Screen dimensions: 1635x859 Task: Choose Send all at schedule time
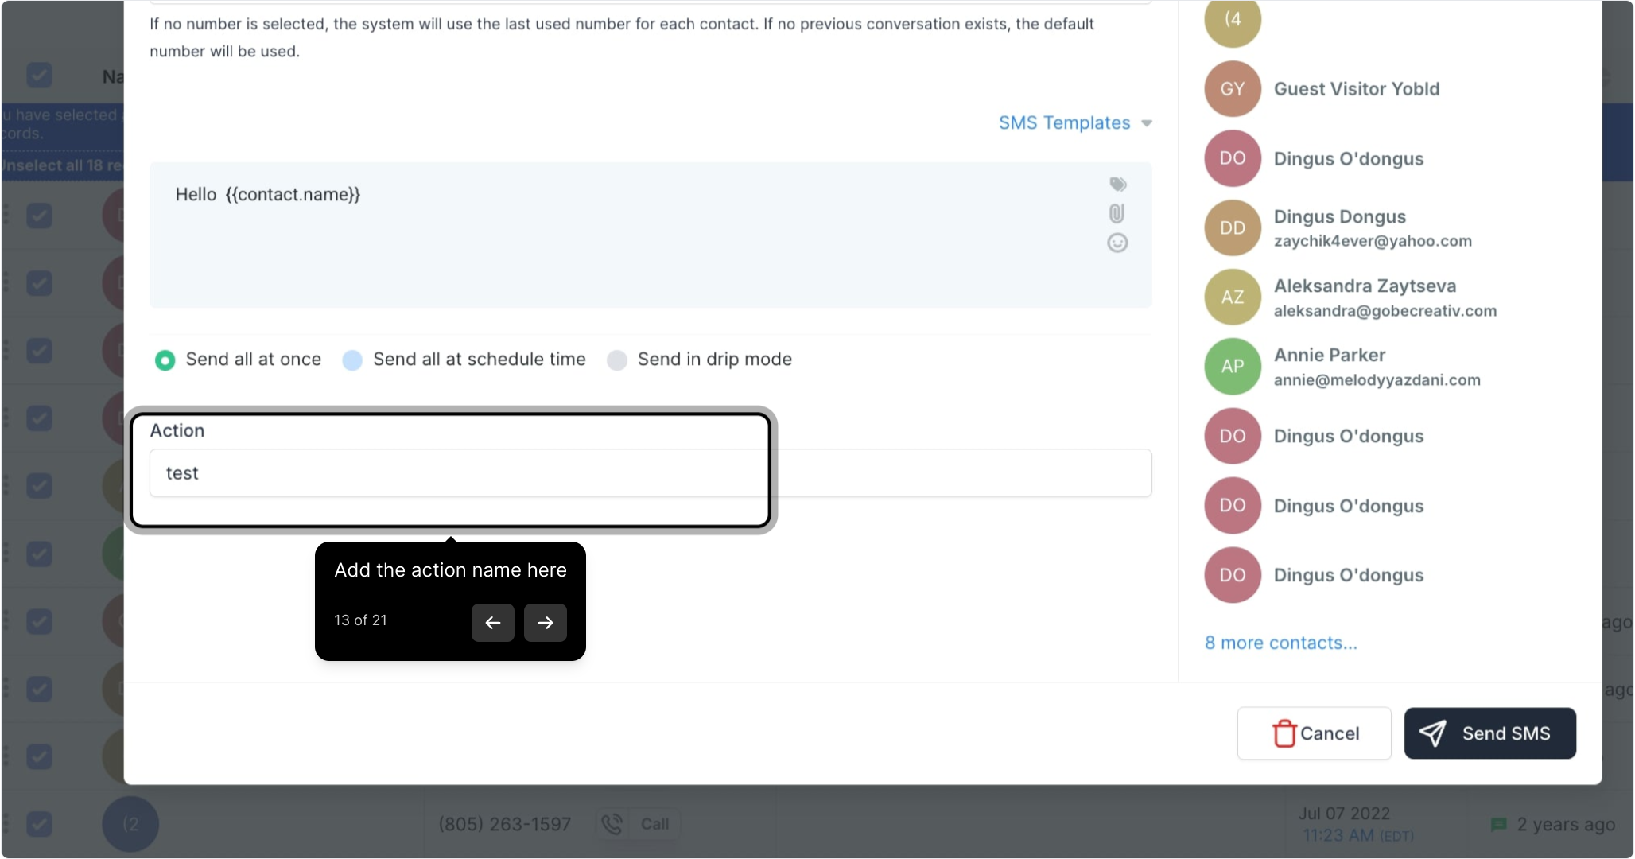352,360
